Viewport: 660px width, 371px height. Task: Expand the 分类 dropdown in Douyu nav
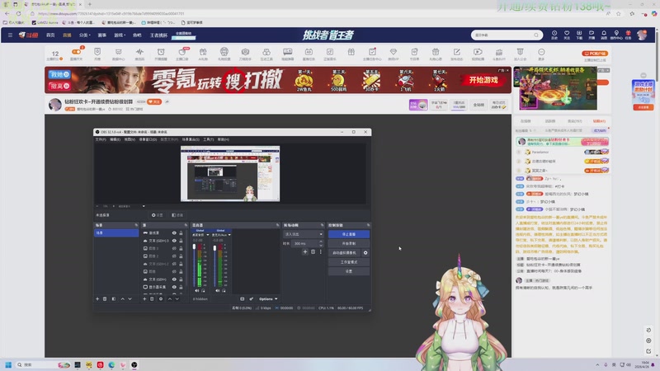tap(85, 35)
